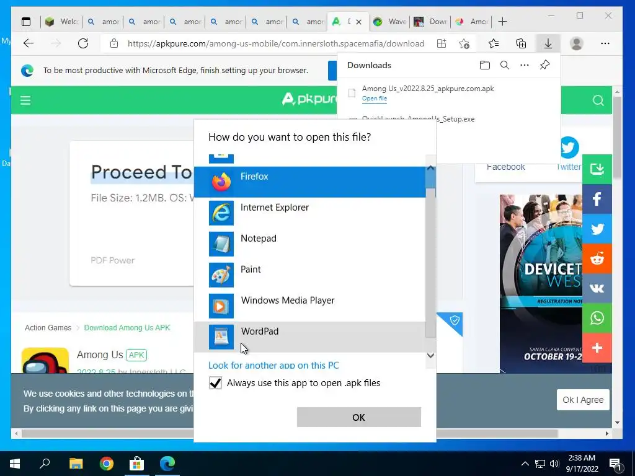Share via WhatsApp sidebar button
635x476 pixels.
597,318
